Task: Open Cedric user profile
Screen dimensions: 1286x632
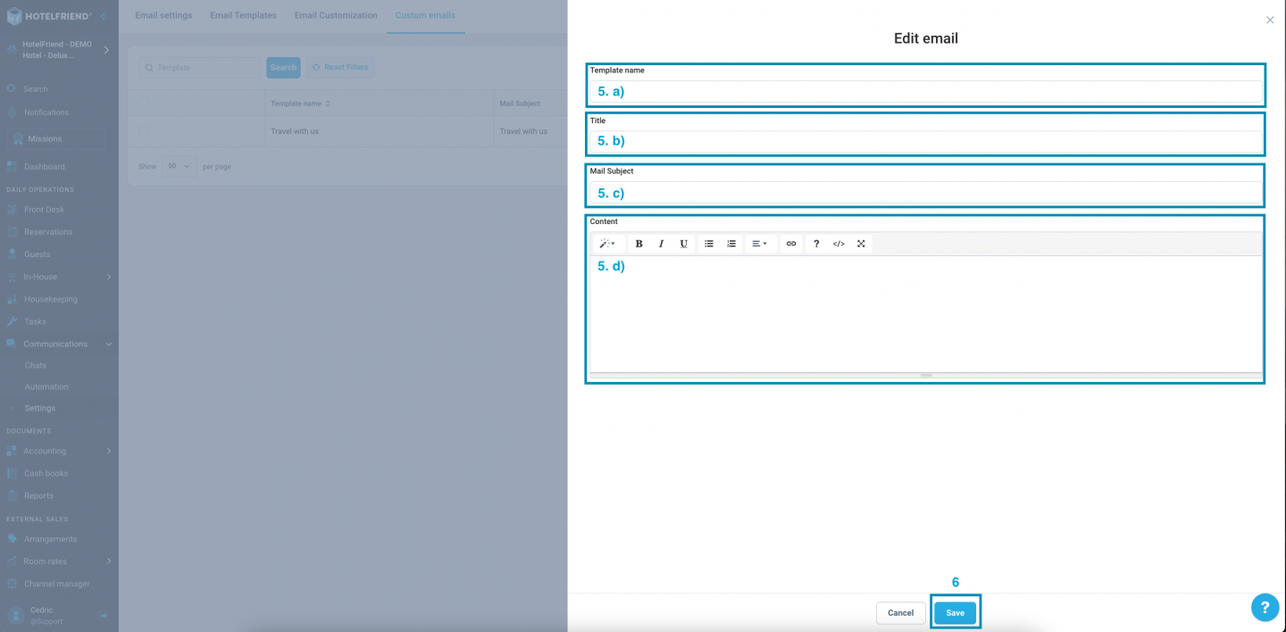Action: [x=42, y=614]
